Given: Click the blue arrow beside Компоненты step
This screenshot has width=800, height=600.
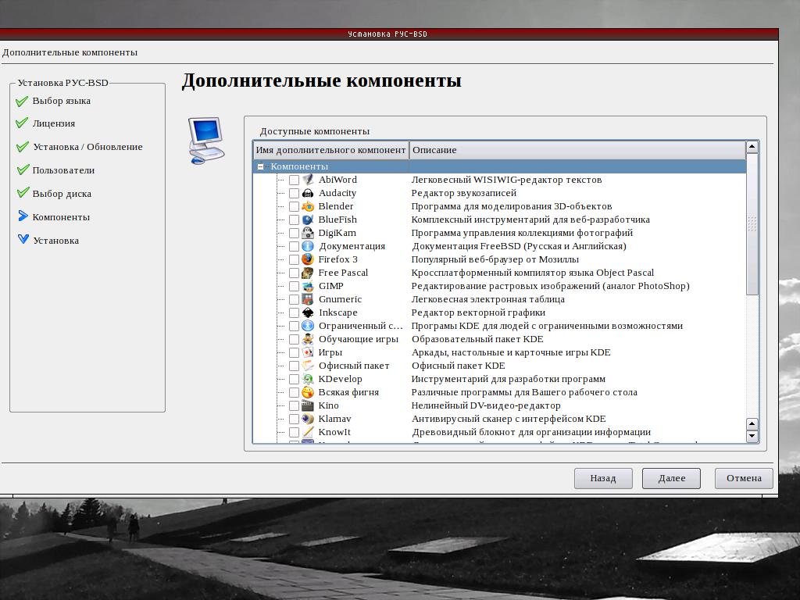Looking at the screenshot, I should (x=23, y=216).
